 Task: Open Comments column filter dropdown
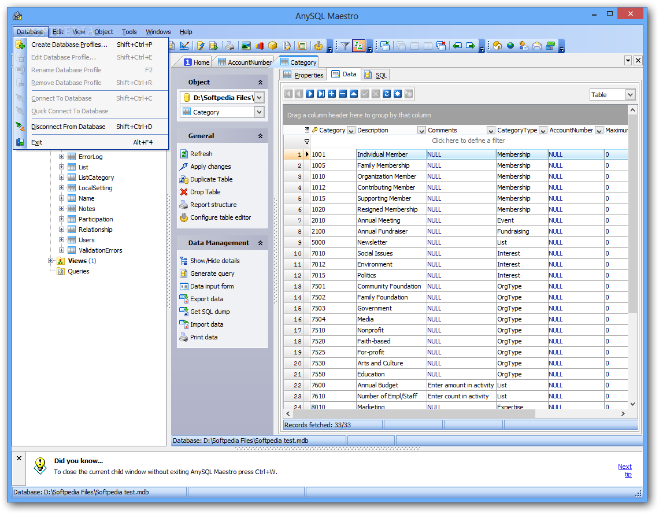(490, 130)
